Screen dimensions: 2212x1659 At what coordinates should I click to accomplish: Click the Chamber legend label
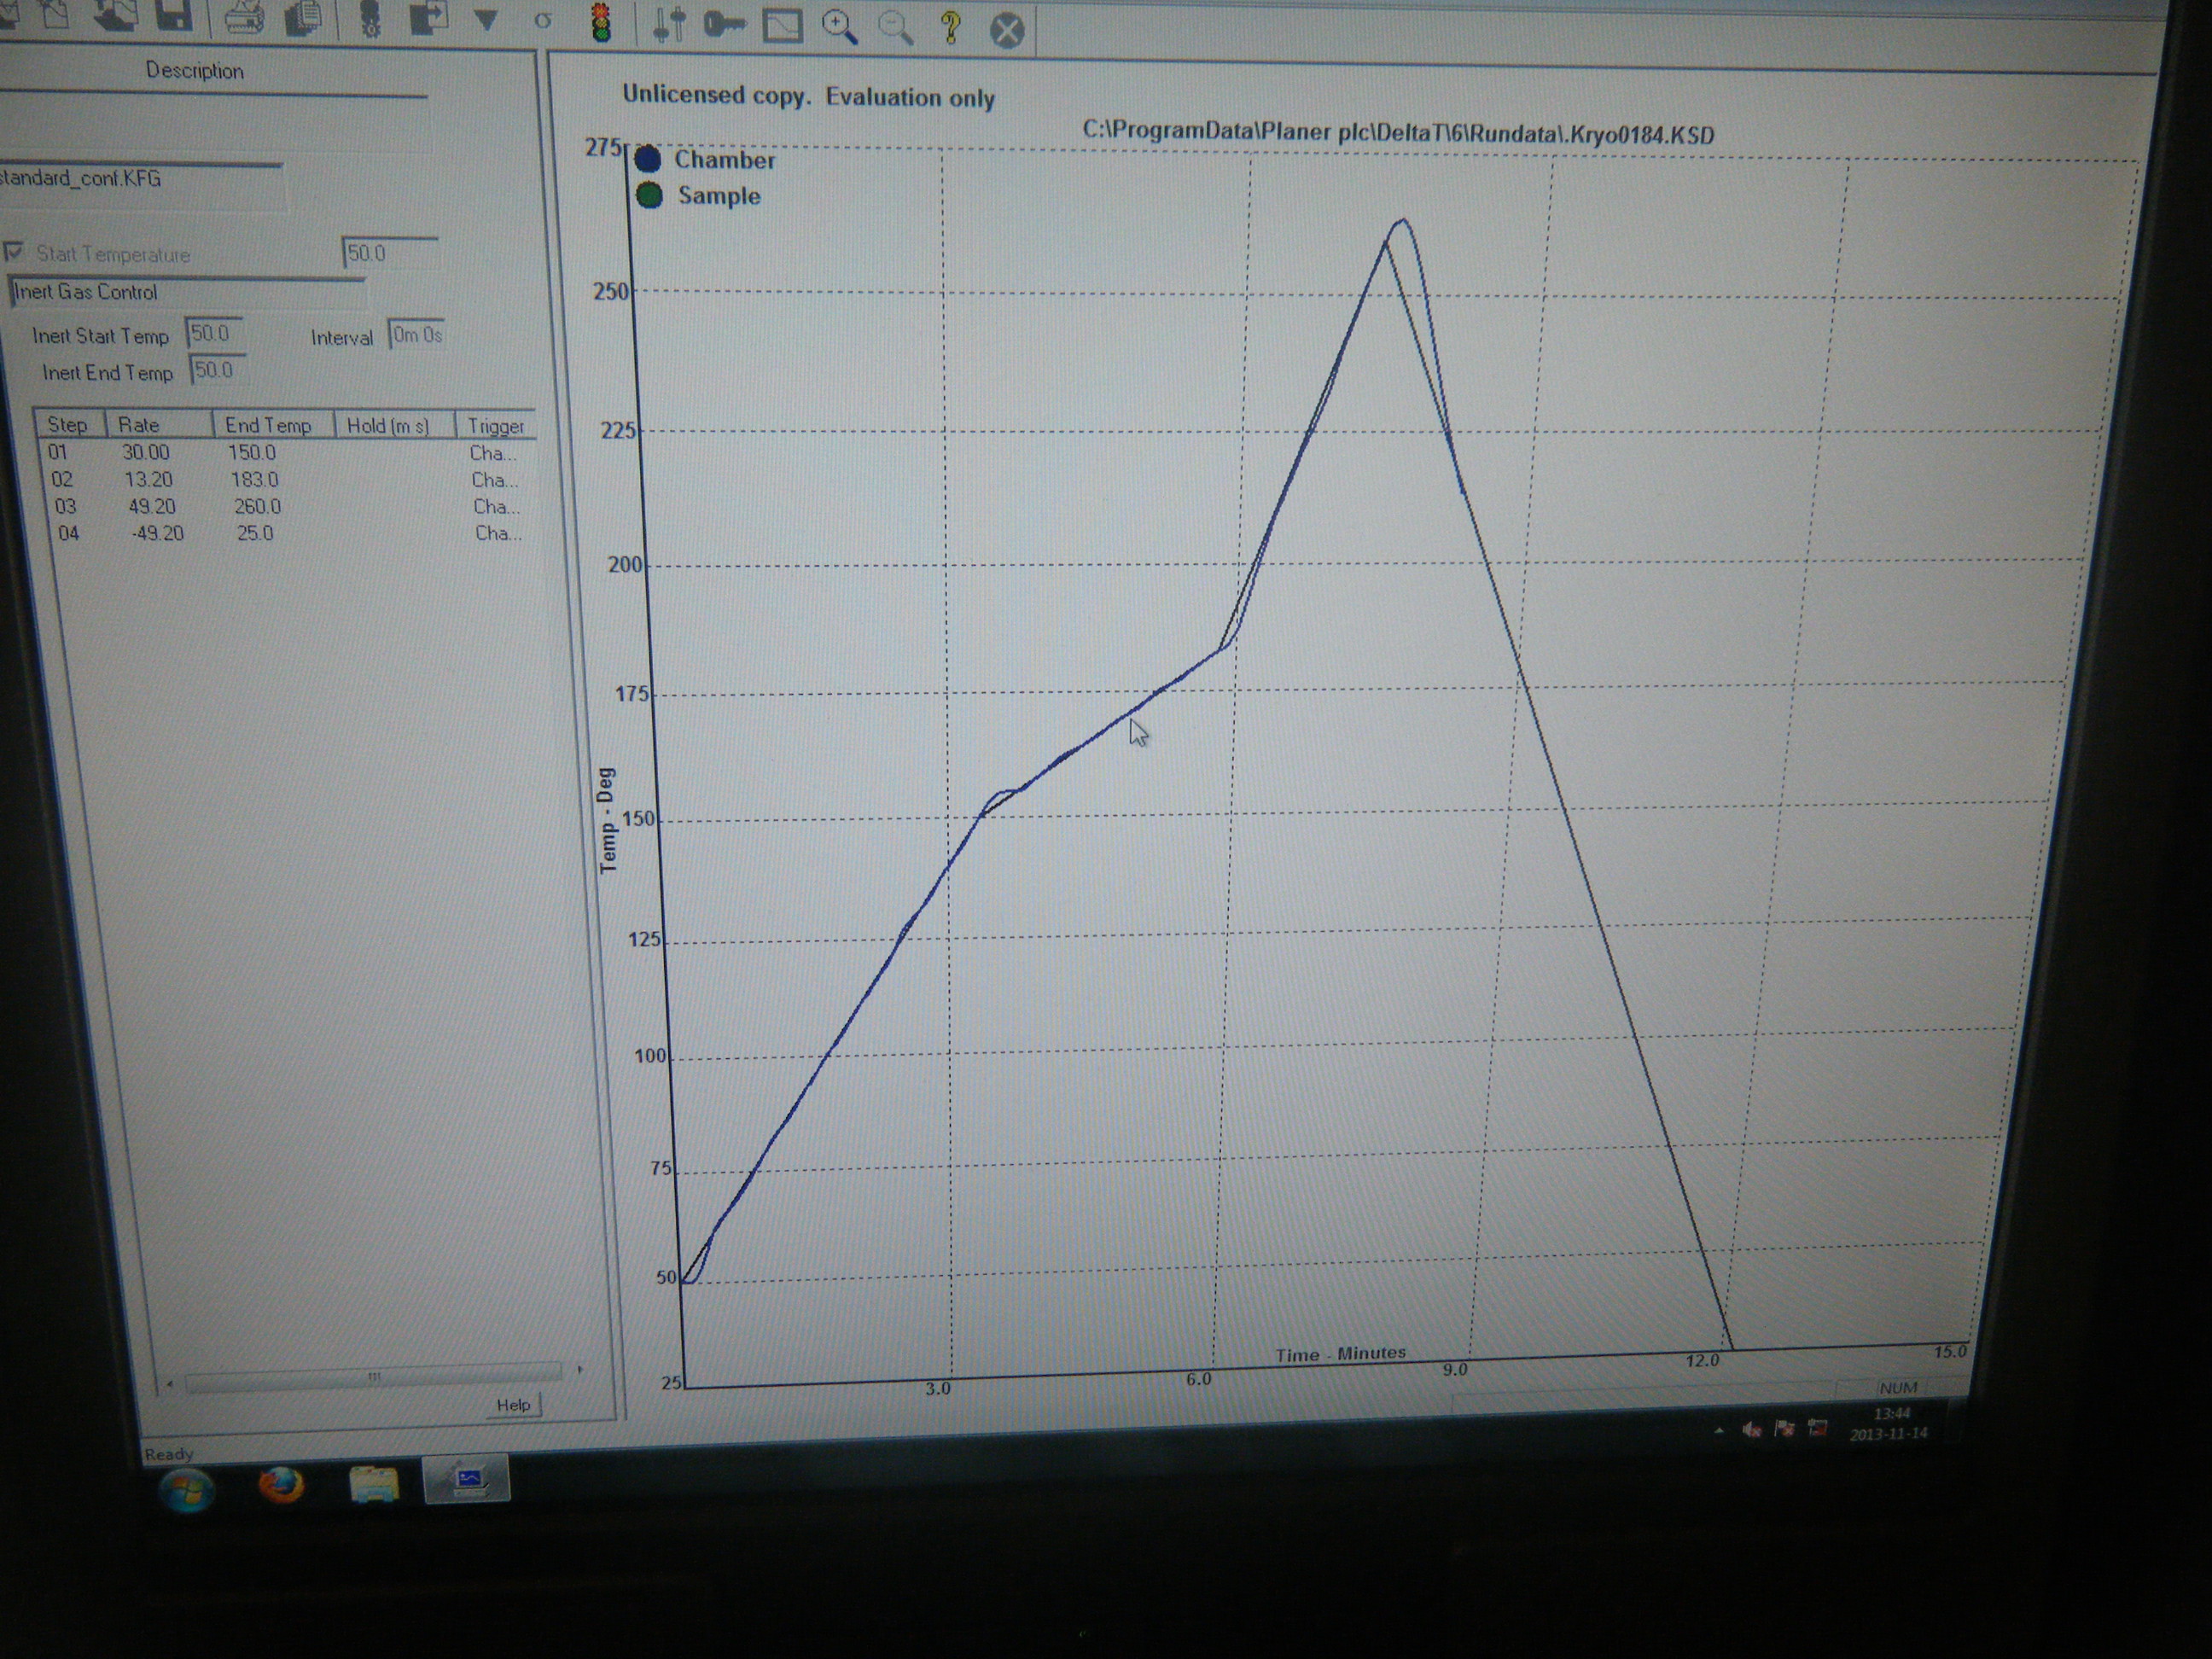(x=724, y=160)
